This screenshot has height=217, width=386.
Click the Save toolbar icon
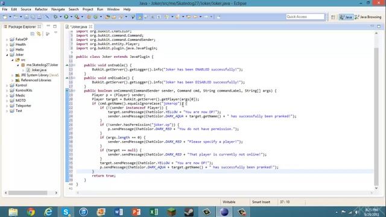click(x=26, y=17)
